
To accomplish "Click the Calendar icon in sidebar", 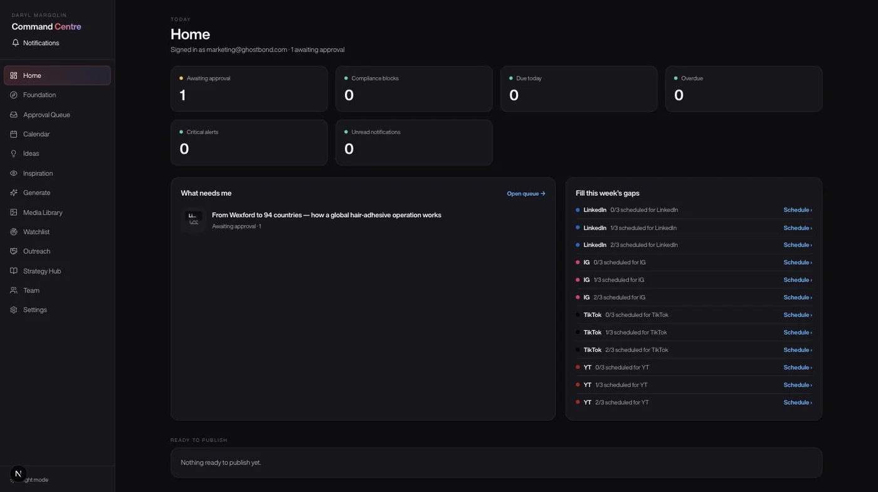I will 14,134.
